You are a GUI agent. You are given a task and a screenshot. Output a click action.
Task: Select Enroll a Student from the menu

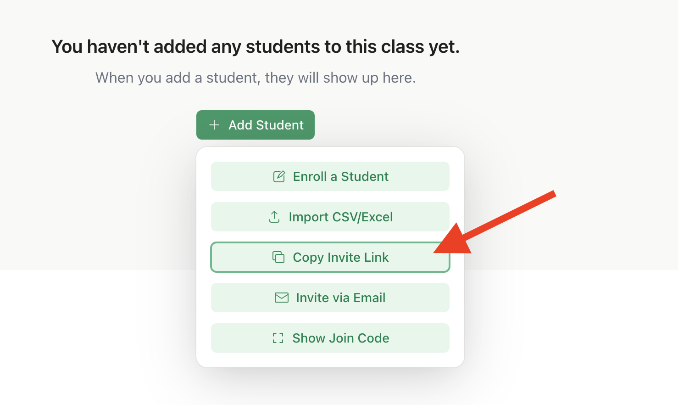(x=330, y=176)
